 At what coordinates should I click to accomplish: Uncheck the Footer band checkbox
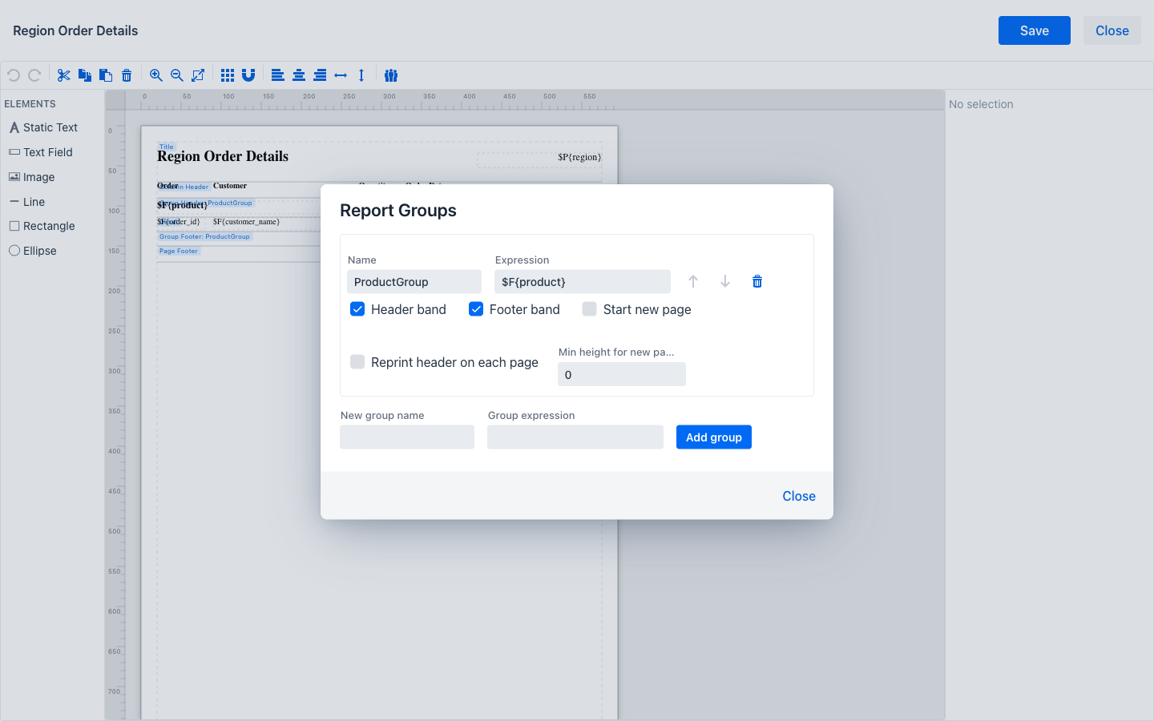click(476, 309)
